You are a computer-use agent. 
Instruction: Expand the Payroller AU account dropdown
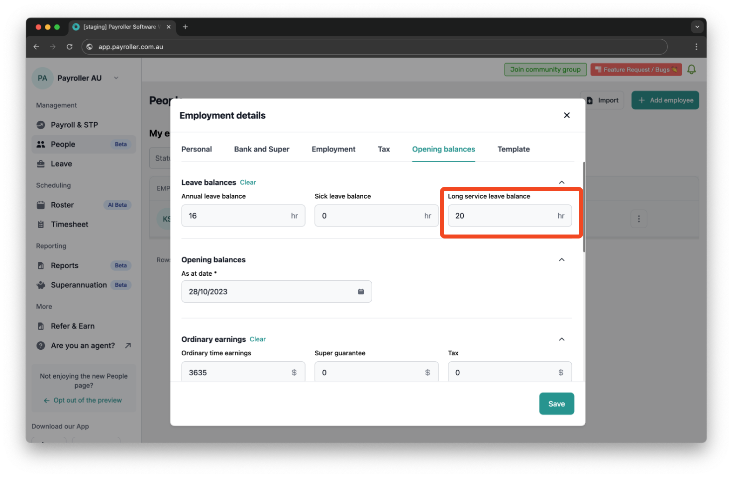[x=116, y=78]
